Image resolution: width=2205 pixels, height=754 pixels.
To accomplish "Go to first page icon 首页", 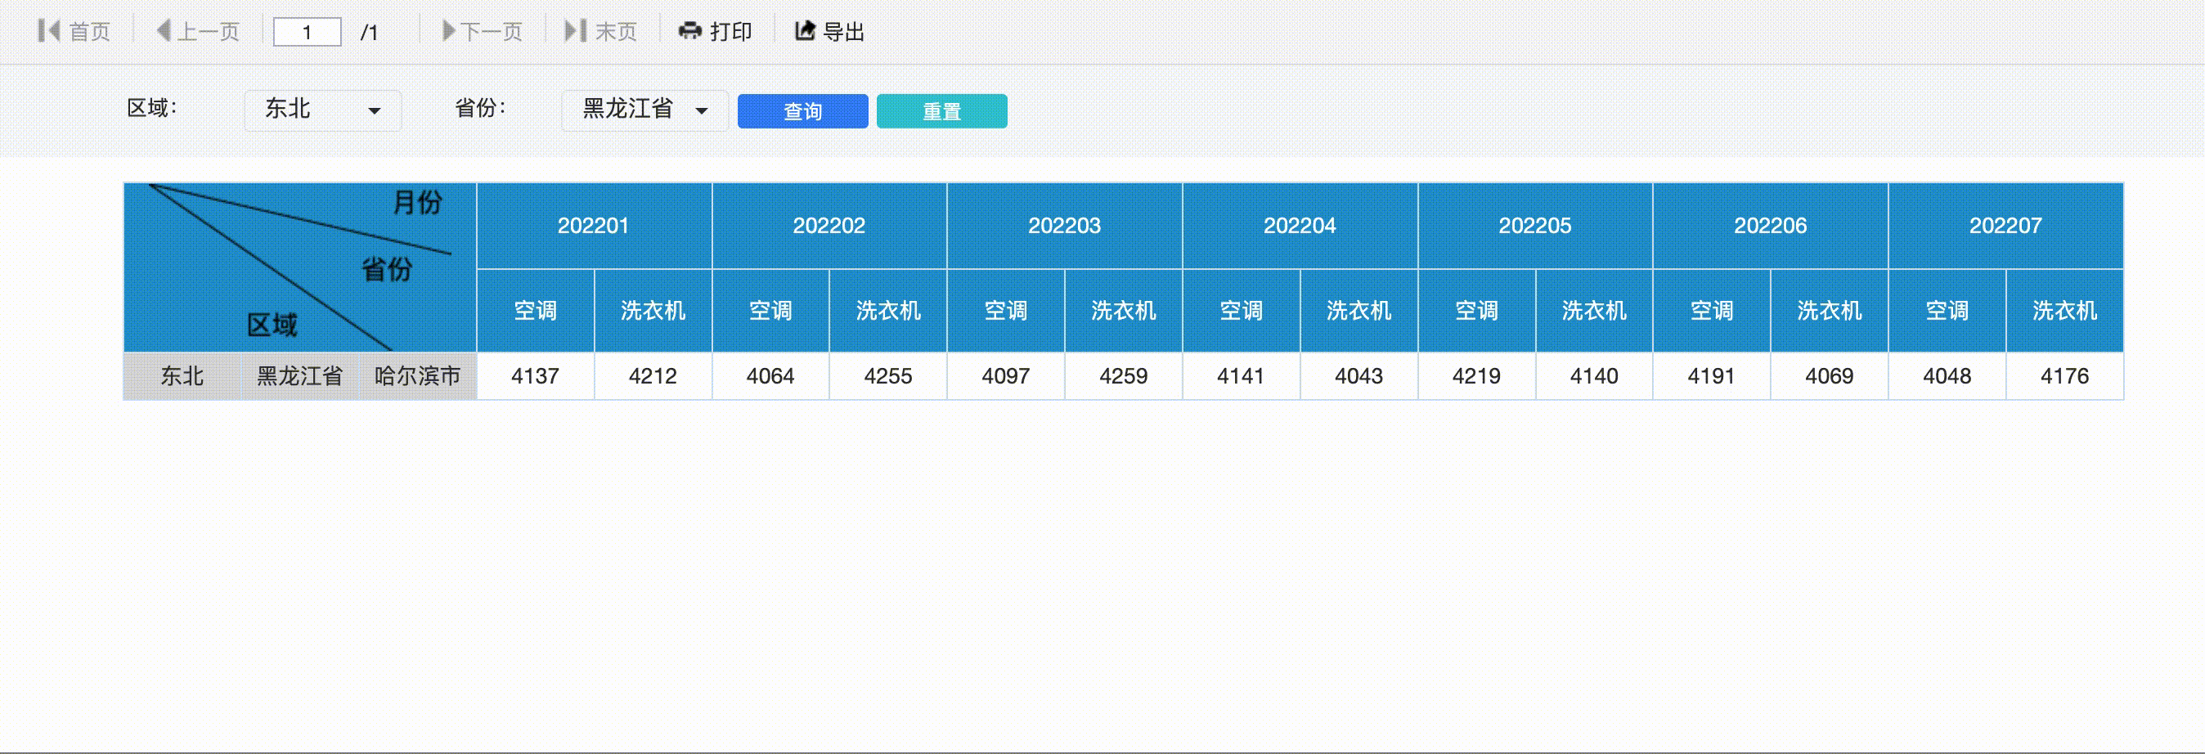I will [49, 32].
